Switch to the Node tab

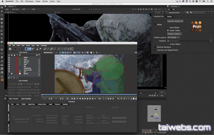click(169, 17)
